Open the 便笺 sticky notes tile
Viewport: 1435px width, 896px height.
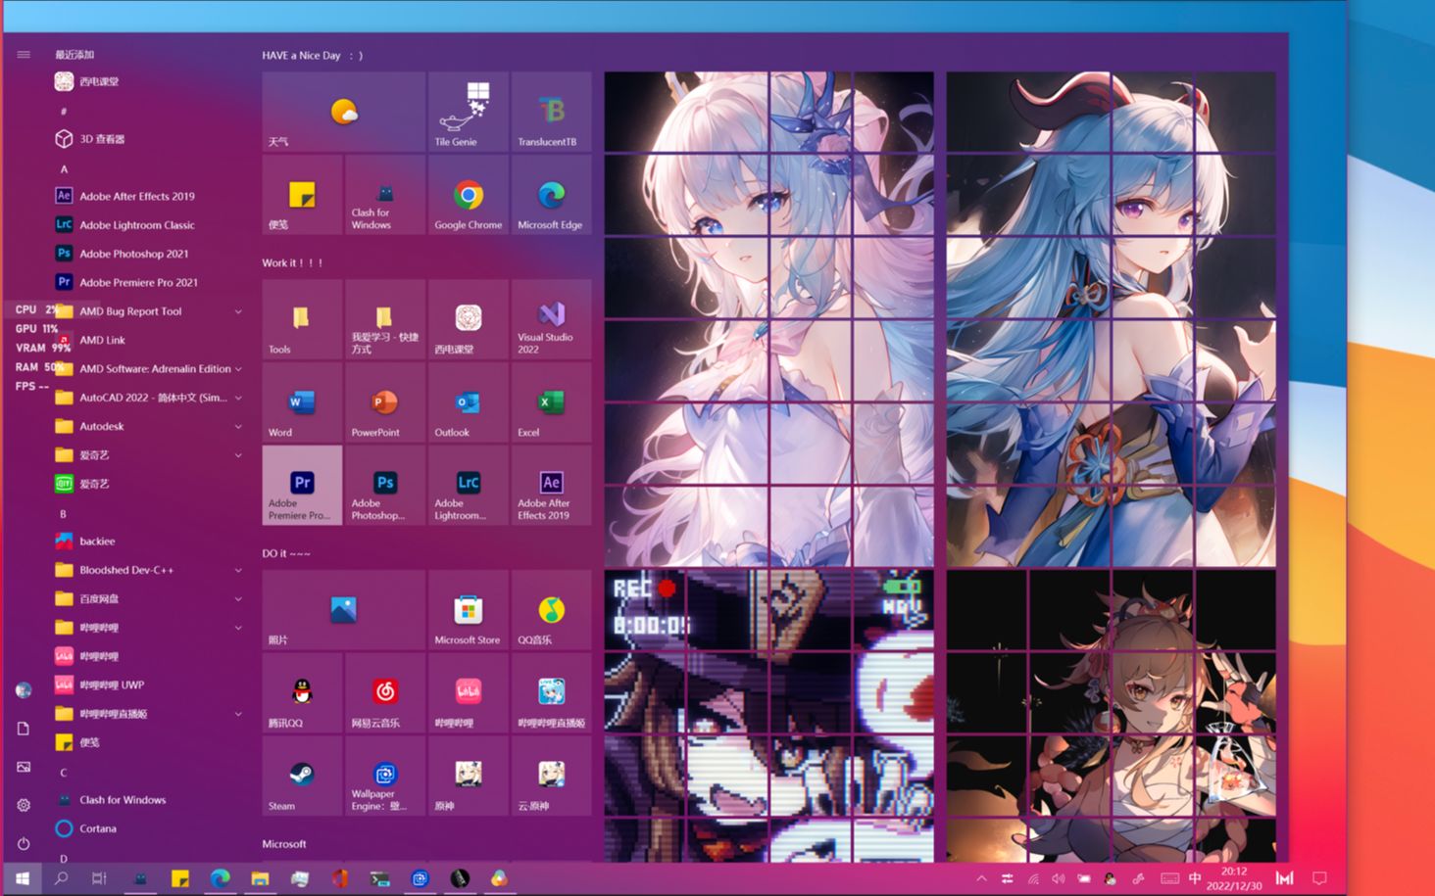[302, 194]
